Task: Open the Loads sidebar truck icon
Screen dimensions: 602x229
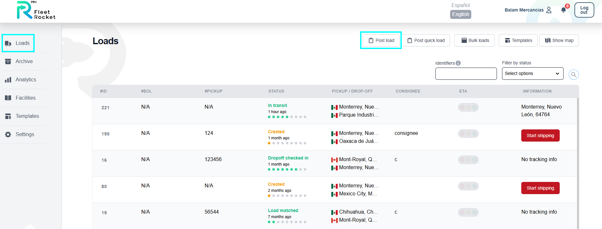Action: click(x=8, y=43)
